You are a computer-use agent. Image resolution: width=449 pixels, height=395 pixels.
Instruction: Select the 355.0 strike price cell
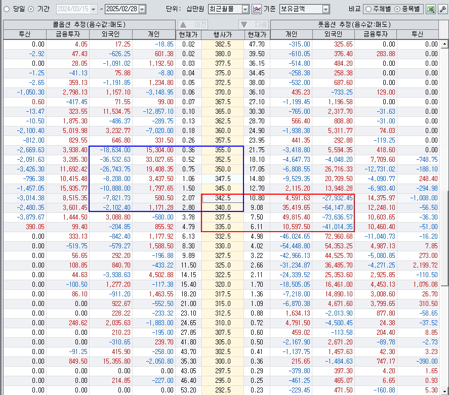point(223,150)
